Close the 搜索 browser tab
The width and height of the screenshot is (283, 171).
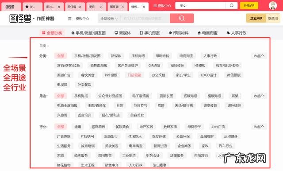click(x=101, y=7)
